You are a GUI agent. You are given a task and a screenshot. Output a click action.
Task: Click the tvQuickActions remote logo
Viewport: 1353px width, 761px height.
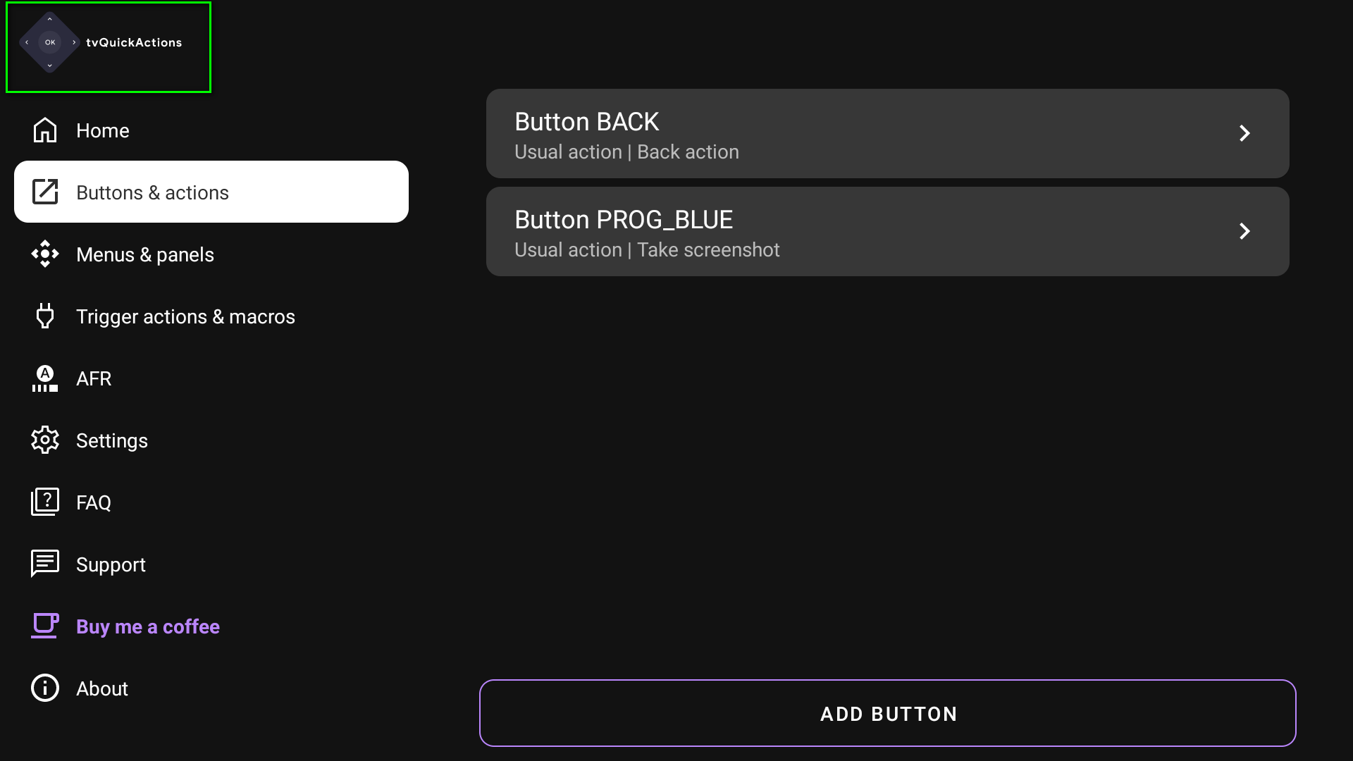click(49, 42)
